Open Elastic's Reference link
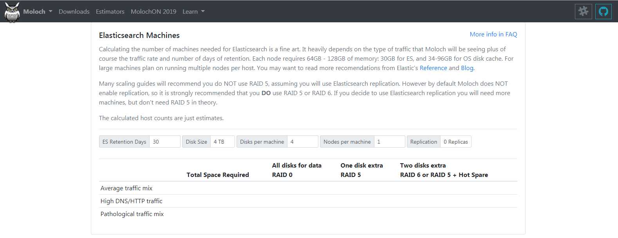618x238 pixels. tap(433, 68)
